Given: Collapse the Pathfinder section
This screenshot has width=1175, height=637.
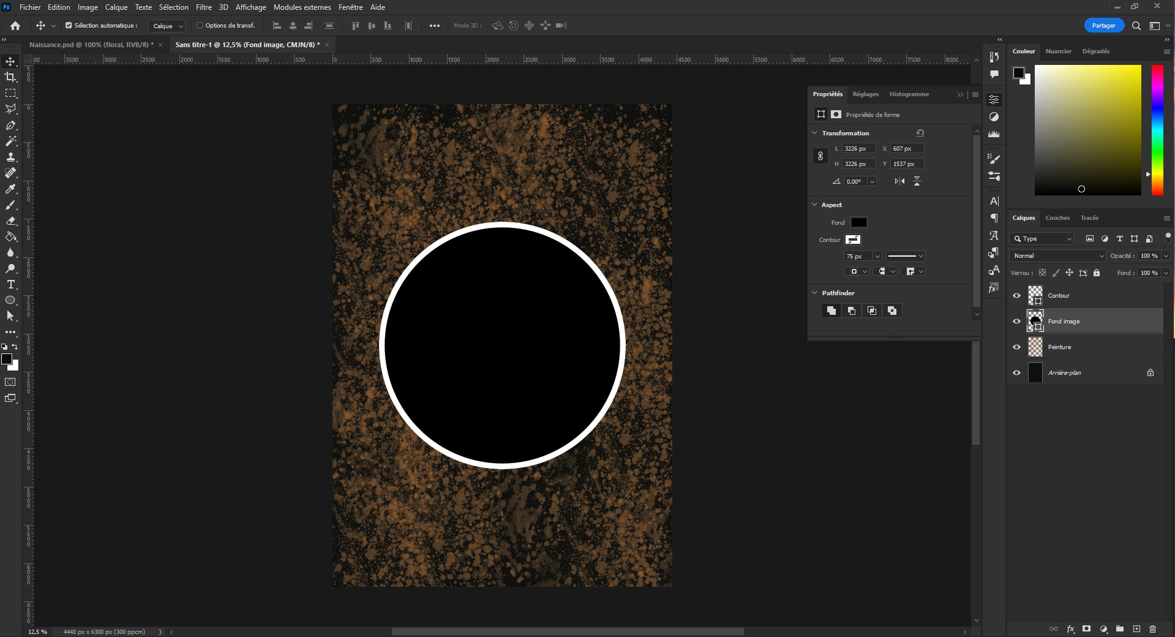Looking at the screenshot, I should 814,293.
